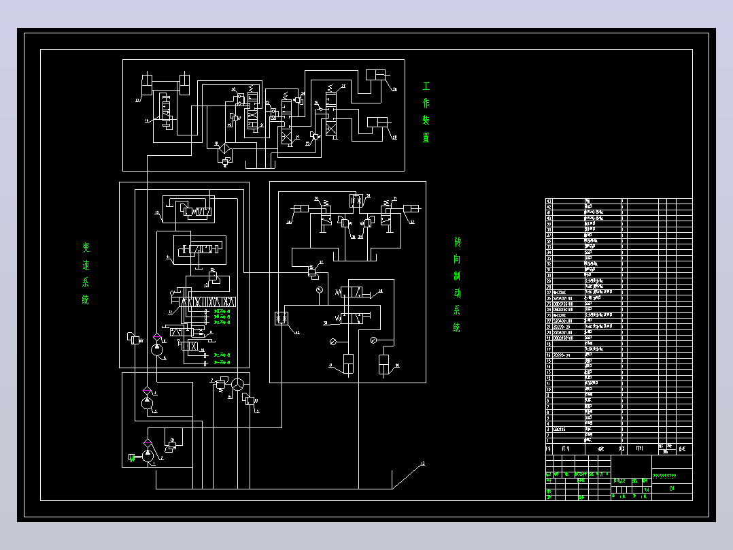Viewport: 733px width, 550px height.
Task: Click the shuttle valve box labeled 42
Action: pos(281,319)
